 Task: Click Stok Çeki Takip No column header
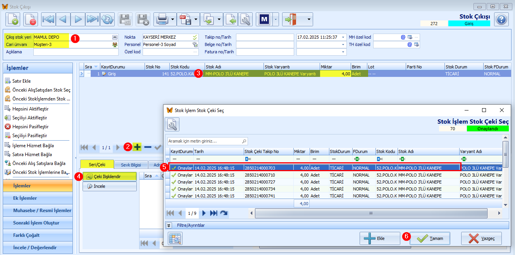tap(268, 151)
